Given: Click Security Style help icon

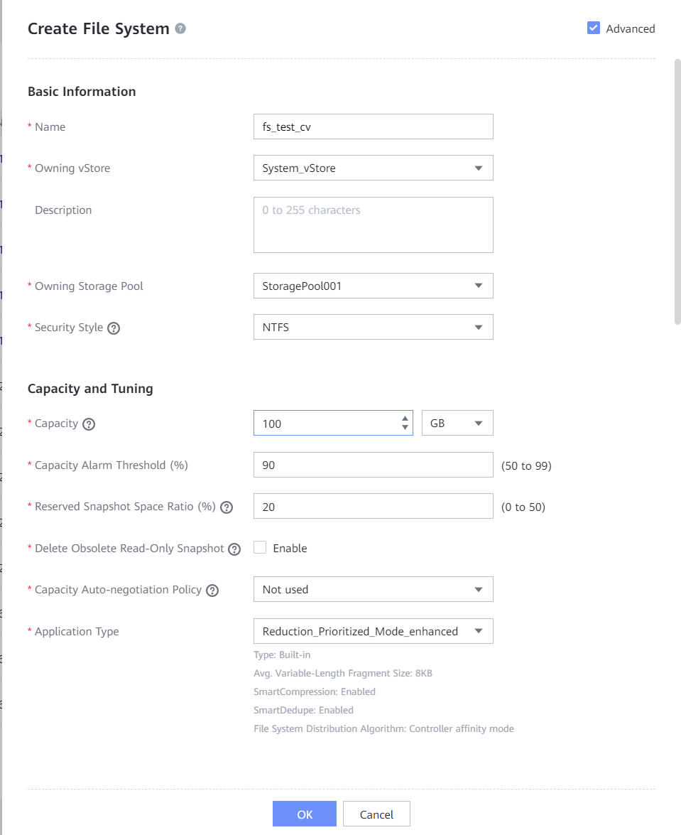Looking at the screenshot, I should coord(114,328).
